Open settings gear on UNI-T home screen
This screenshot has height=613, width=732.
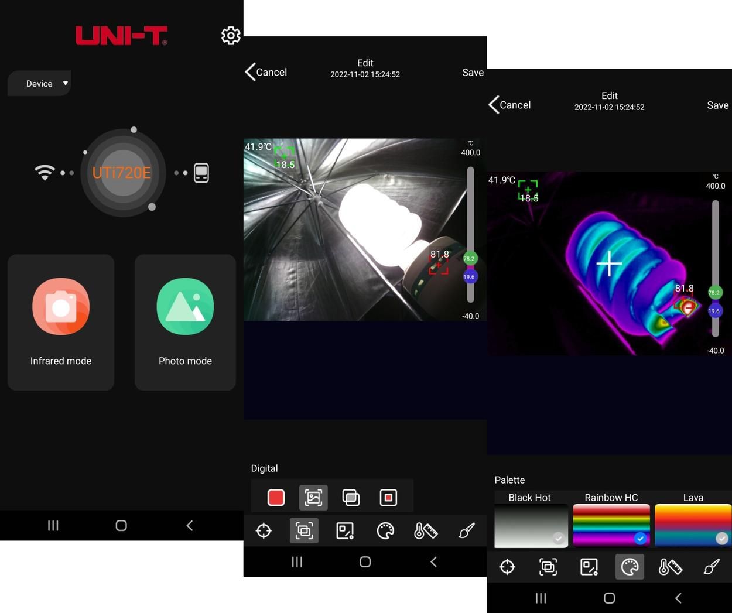click(x=231, y=36)
